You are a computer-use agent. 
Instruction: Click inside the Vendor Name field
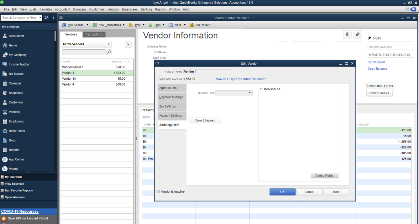click(207, 72)
